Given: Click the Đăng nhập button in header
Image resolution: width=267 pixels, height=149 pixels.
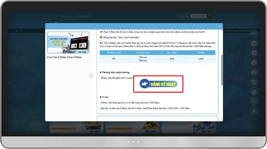Looking at the screenshot, I should coord(184,16).
